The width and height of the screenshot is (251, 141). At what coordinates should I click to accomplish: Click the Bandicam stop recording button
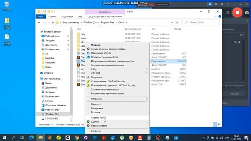(x=237, y=13)
